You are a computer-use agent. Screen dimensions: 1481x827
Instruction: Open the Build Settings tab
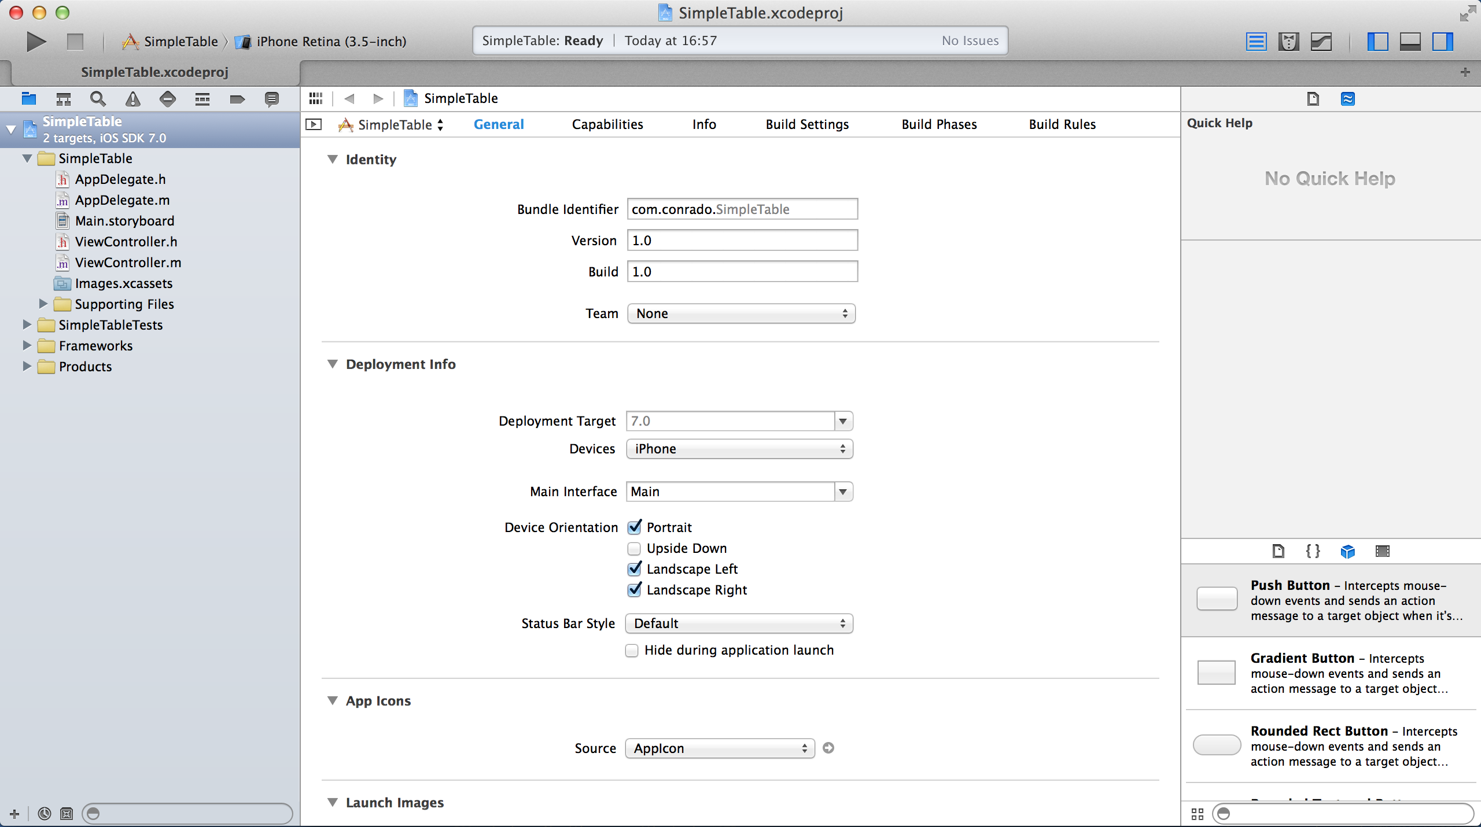click(807, 124)
